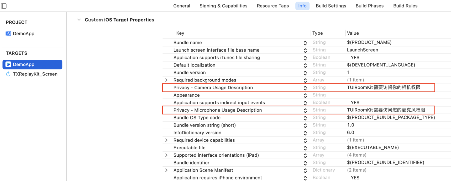Viewport: 451px width, 181px height.
Task: Click stepper arrows for Microphone Usage Description
Action: [x=305, y=110]
